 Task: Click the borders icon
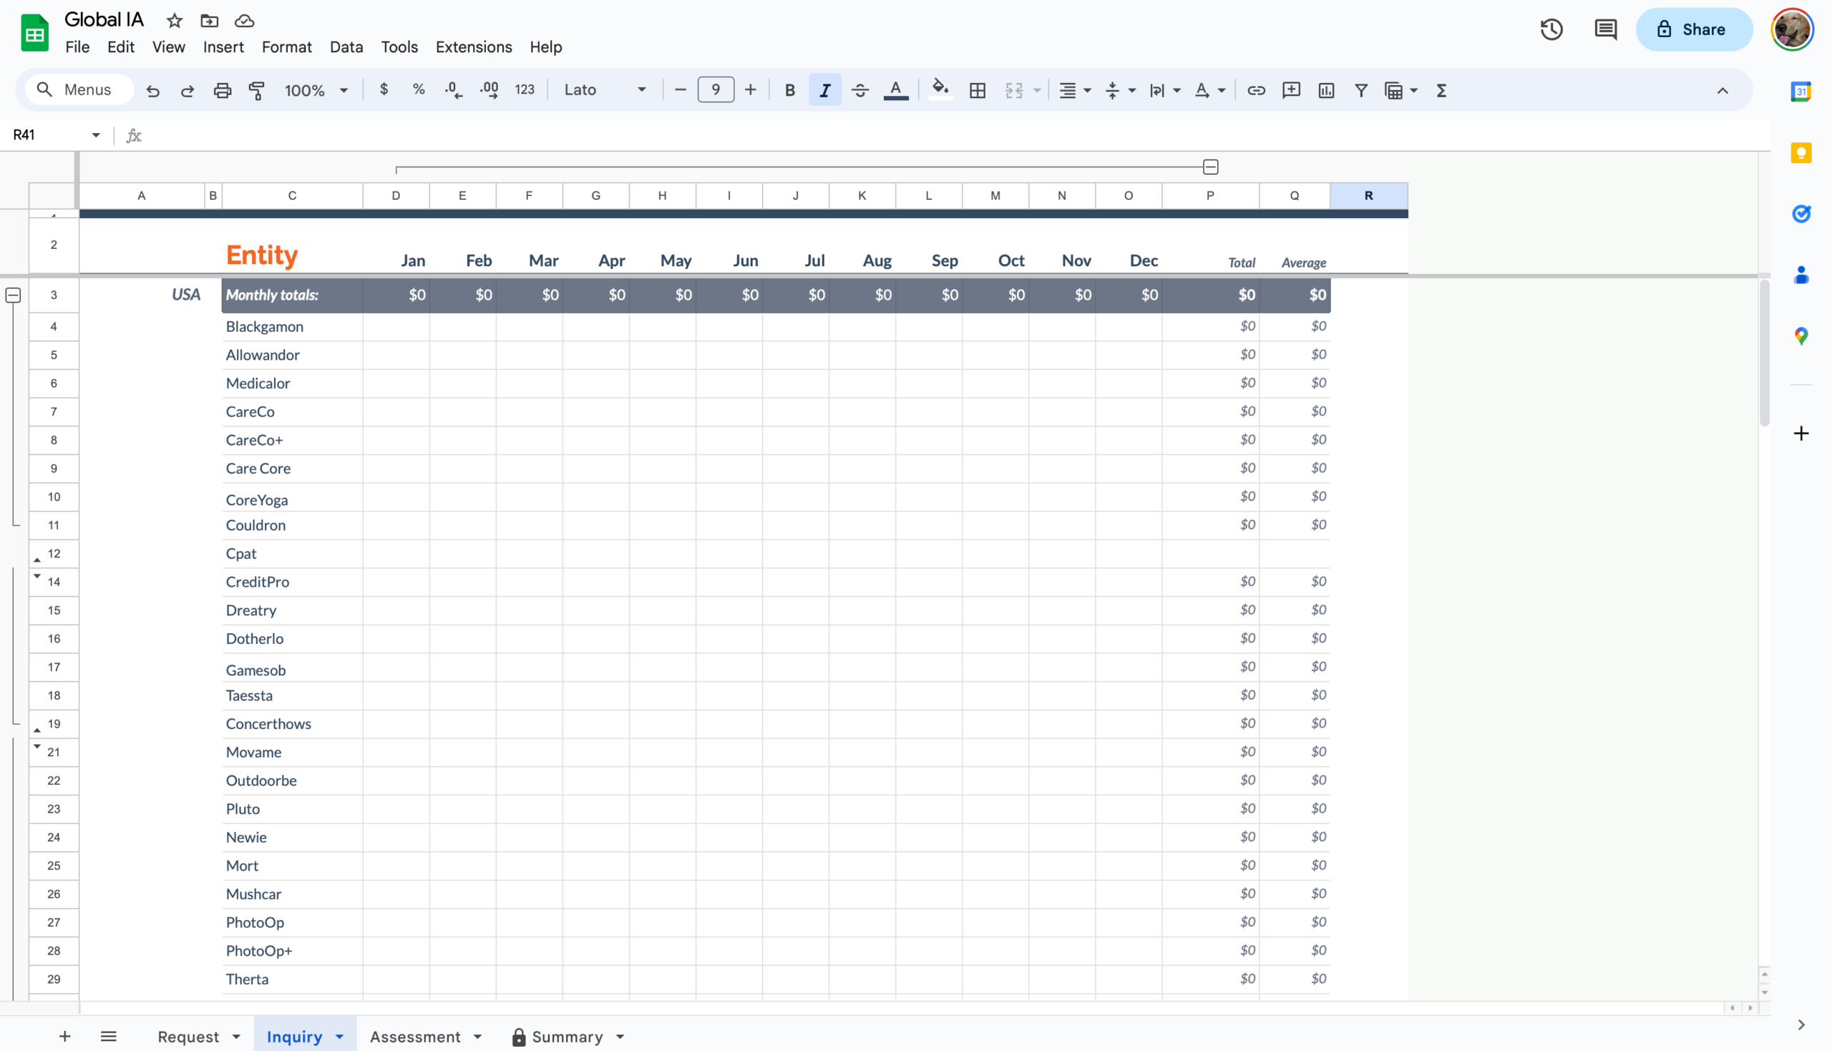tap(978, 90)
